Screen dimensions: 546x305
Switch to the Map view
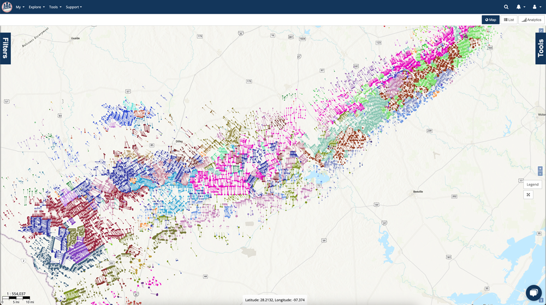pyautogui.click(x=490, y=20)
